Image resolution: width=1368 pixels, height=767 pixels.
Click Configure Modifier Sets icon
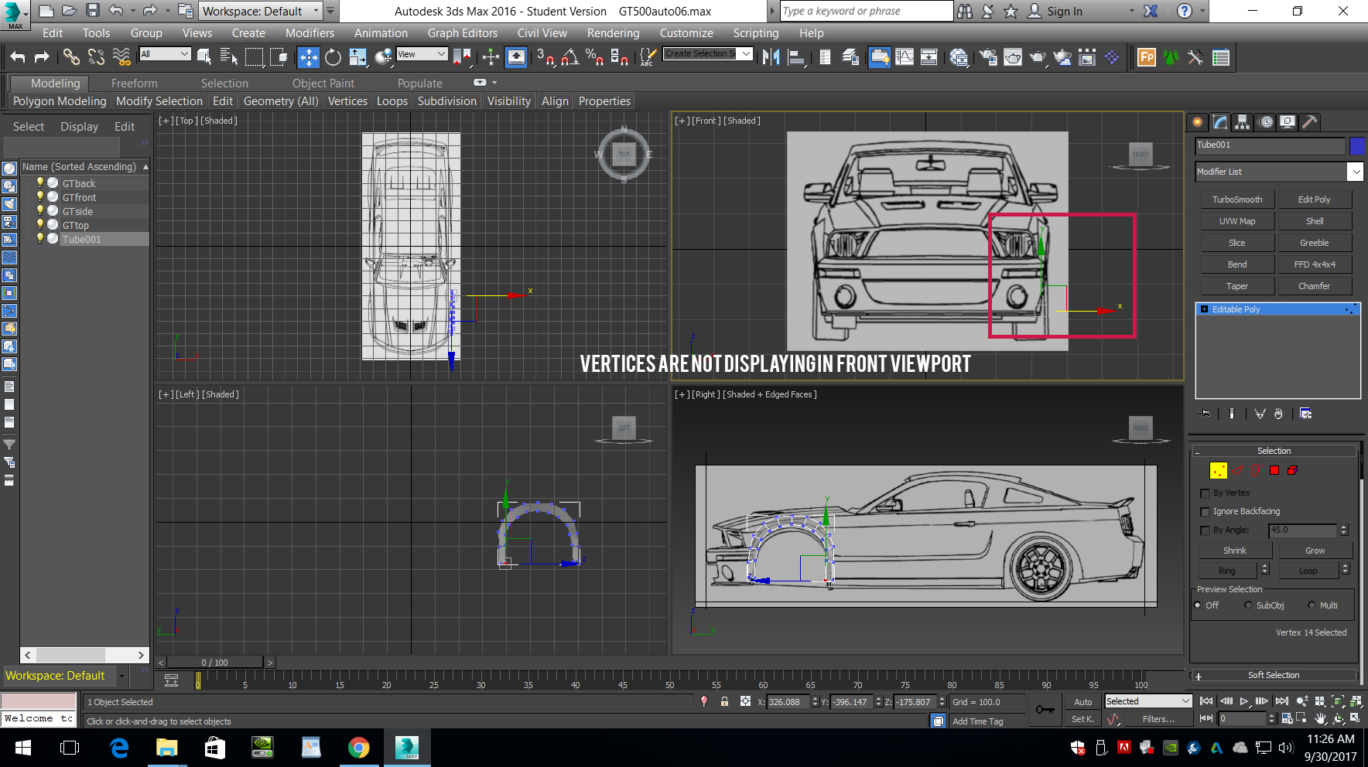pos(1305,414)
